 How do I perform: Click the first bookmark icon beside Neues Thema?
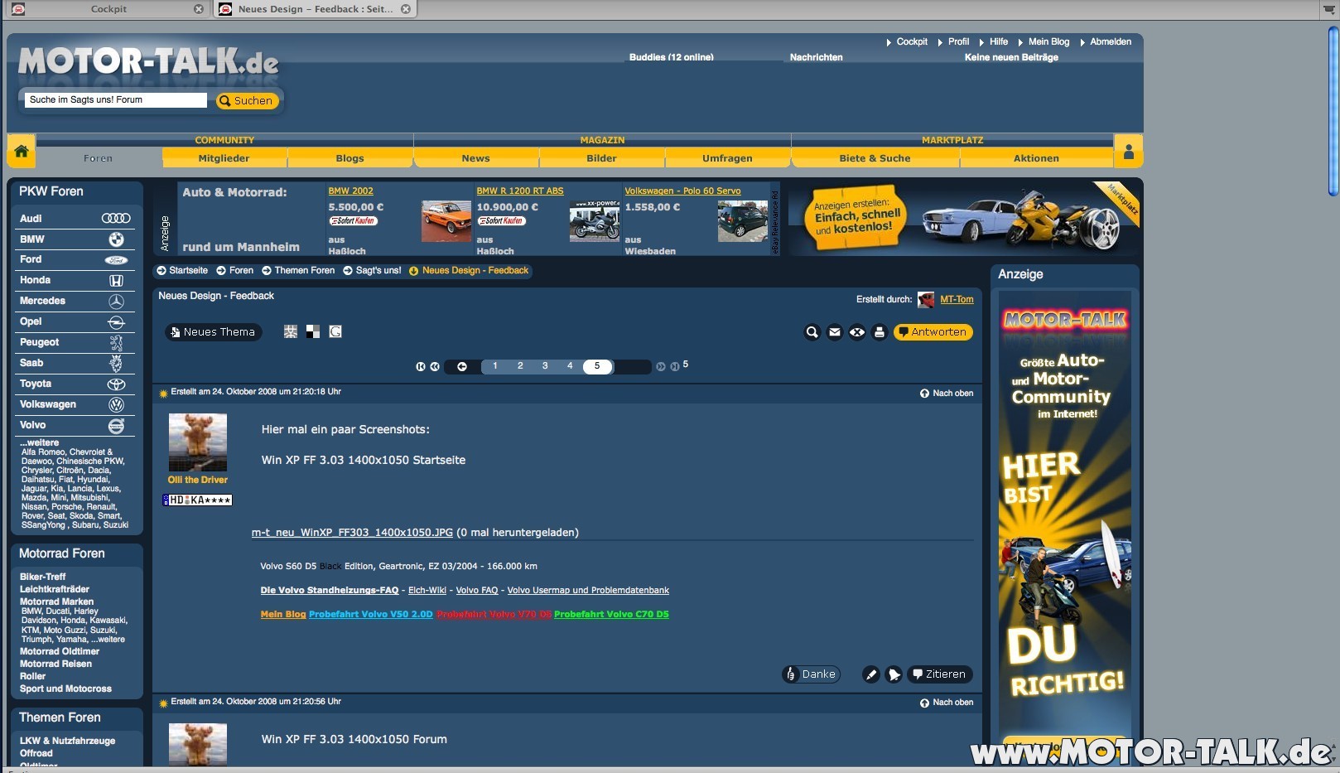(x=291, y=331)
